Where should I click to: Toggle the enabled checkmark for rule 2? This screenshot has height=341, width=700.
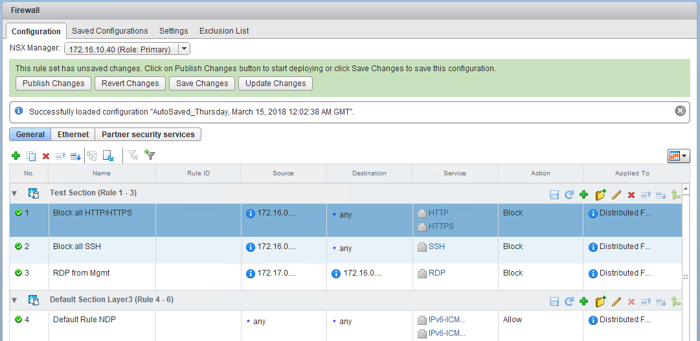18,247
